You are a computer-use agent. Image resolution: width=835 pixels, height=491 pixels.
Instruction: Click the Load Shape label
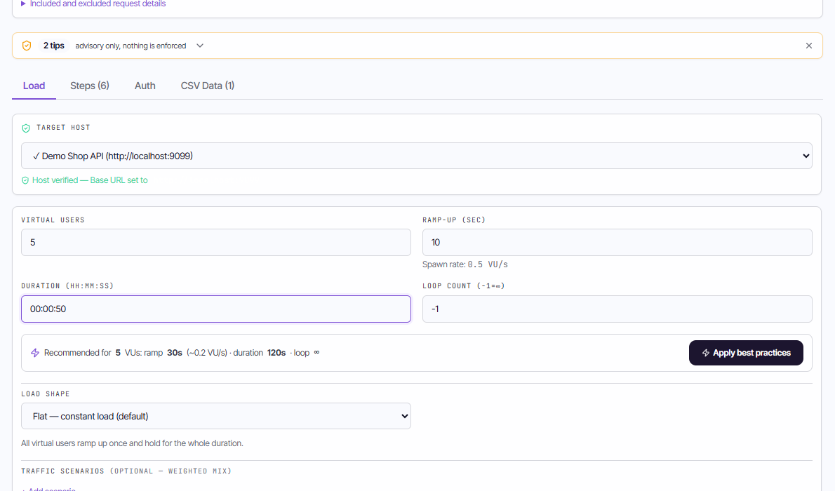46,394
